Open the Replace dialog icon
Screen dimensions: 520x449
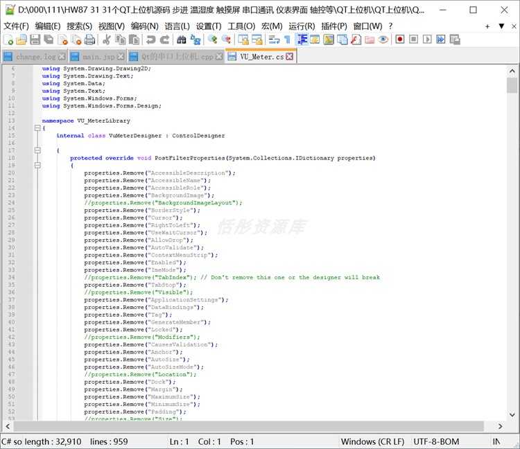(x=196, y=39)
